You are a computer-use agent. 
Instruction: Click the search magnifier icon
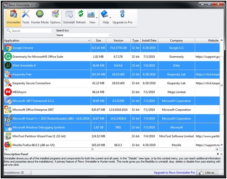(x=9, y=31)
